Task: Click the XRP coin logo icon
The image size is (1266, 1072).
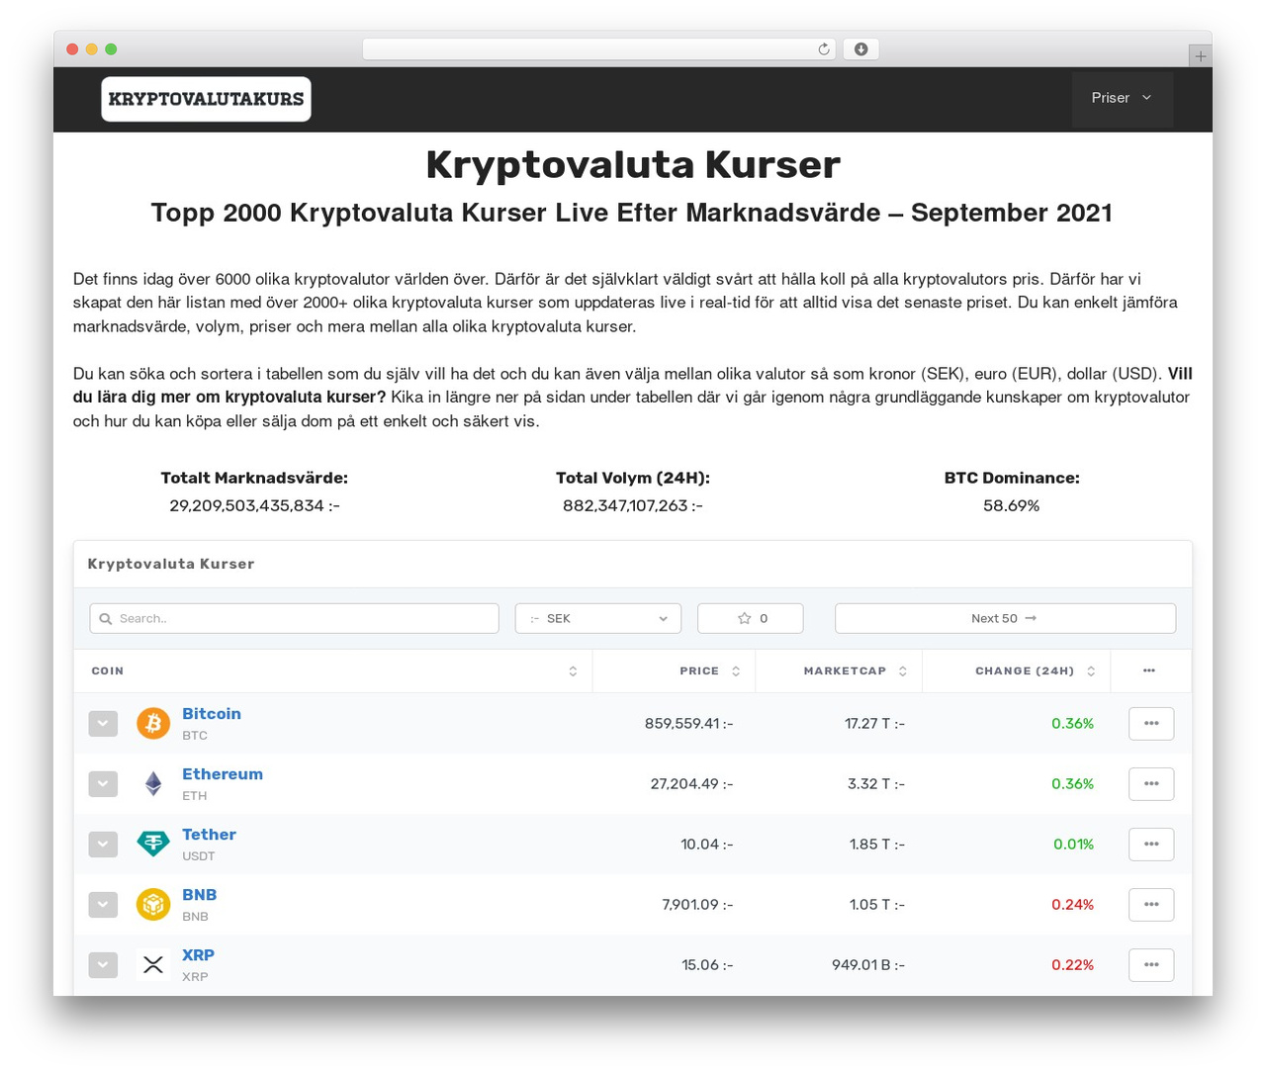Action: [153, 965]
